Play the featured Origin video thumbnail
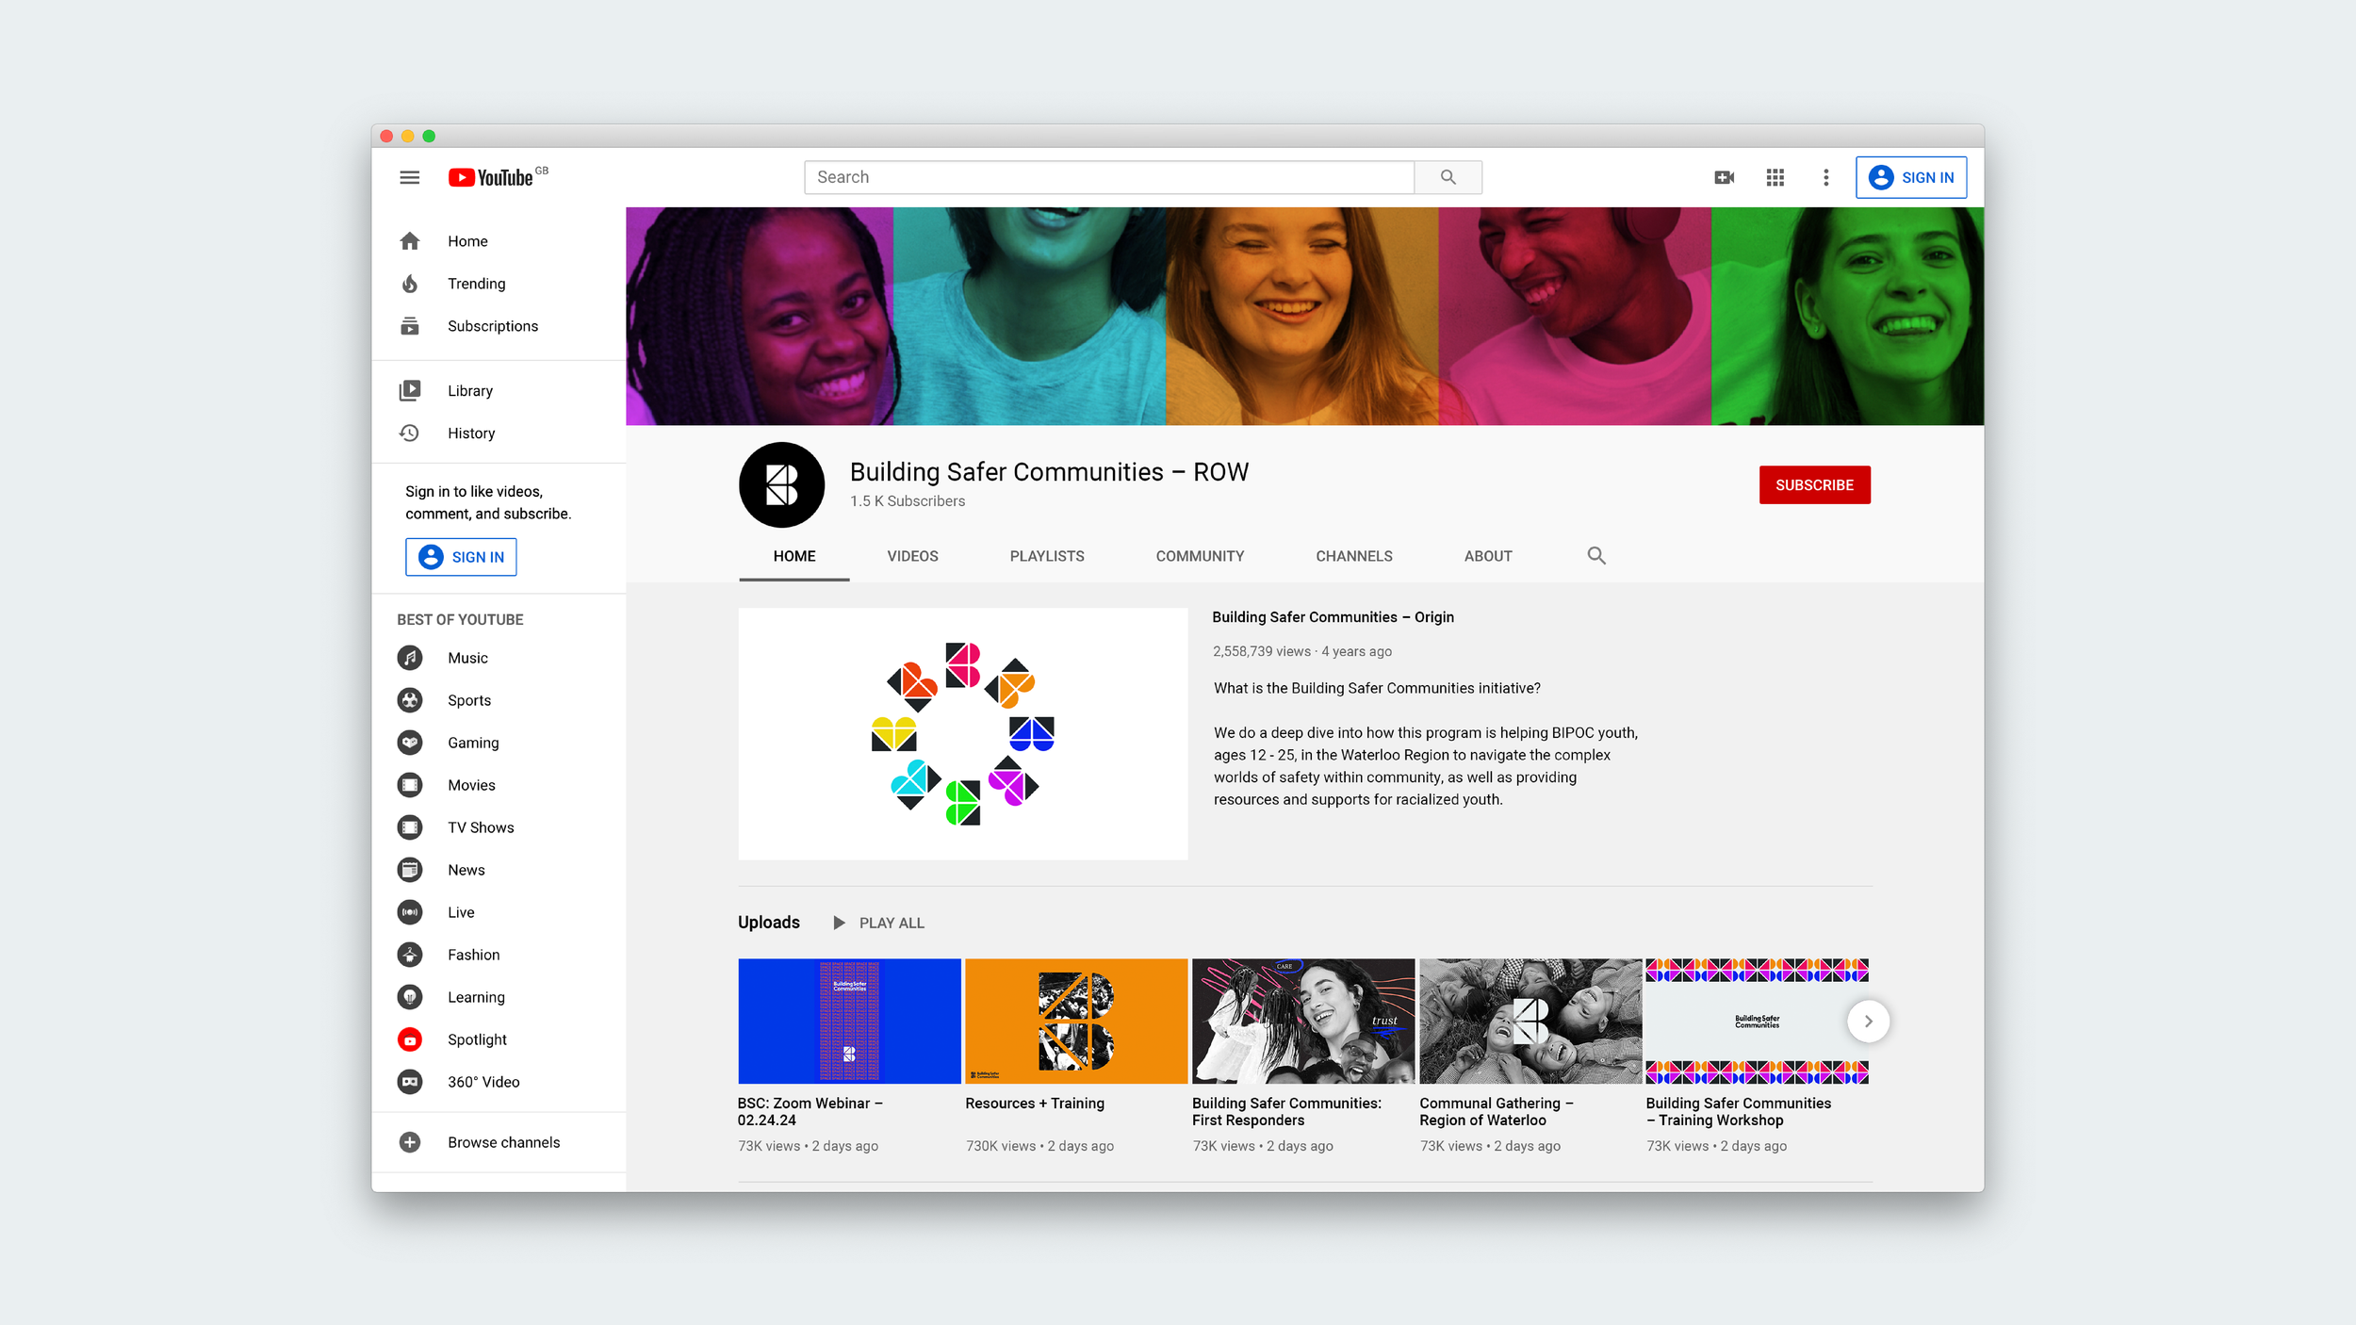 pos(962,733)
